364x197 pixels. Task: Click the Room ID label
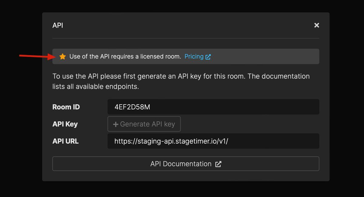click(66, 107)
